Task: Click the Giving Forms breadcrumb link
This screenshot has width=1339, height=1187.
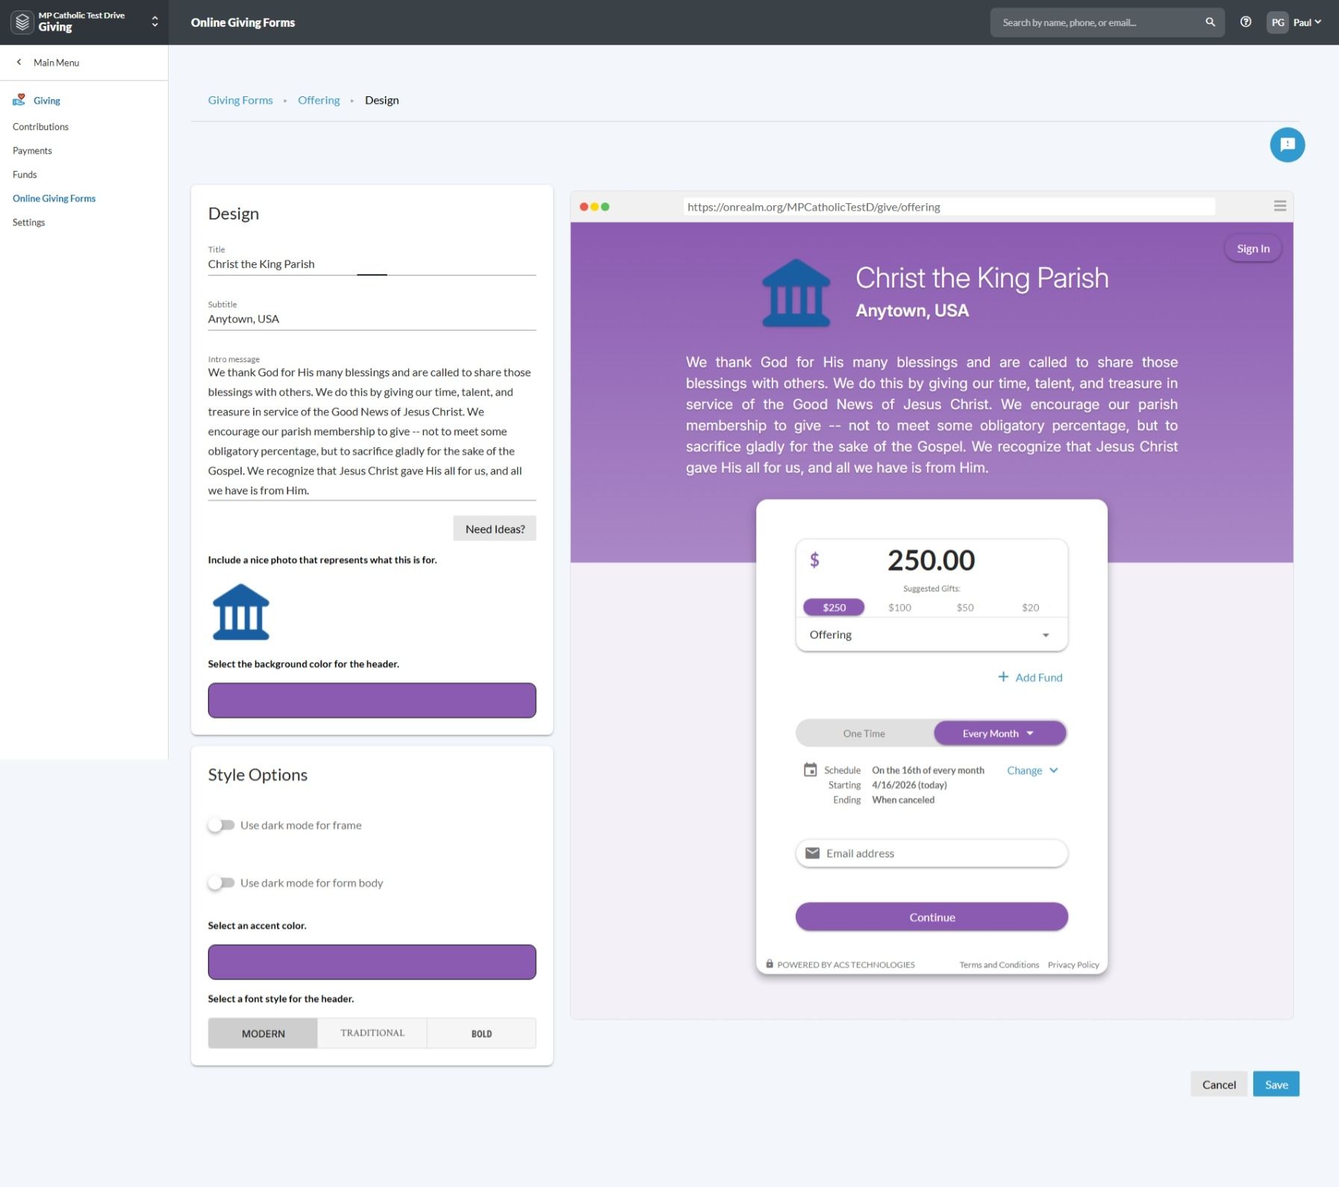Action: pos(240,100)
